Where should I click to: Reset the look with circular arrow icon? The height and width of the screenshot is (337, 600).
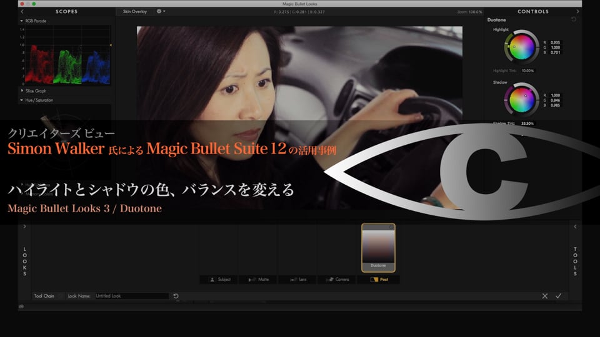coord(176,296)
